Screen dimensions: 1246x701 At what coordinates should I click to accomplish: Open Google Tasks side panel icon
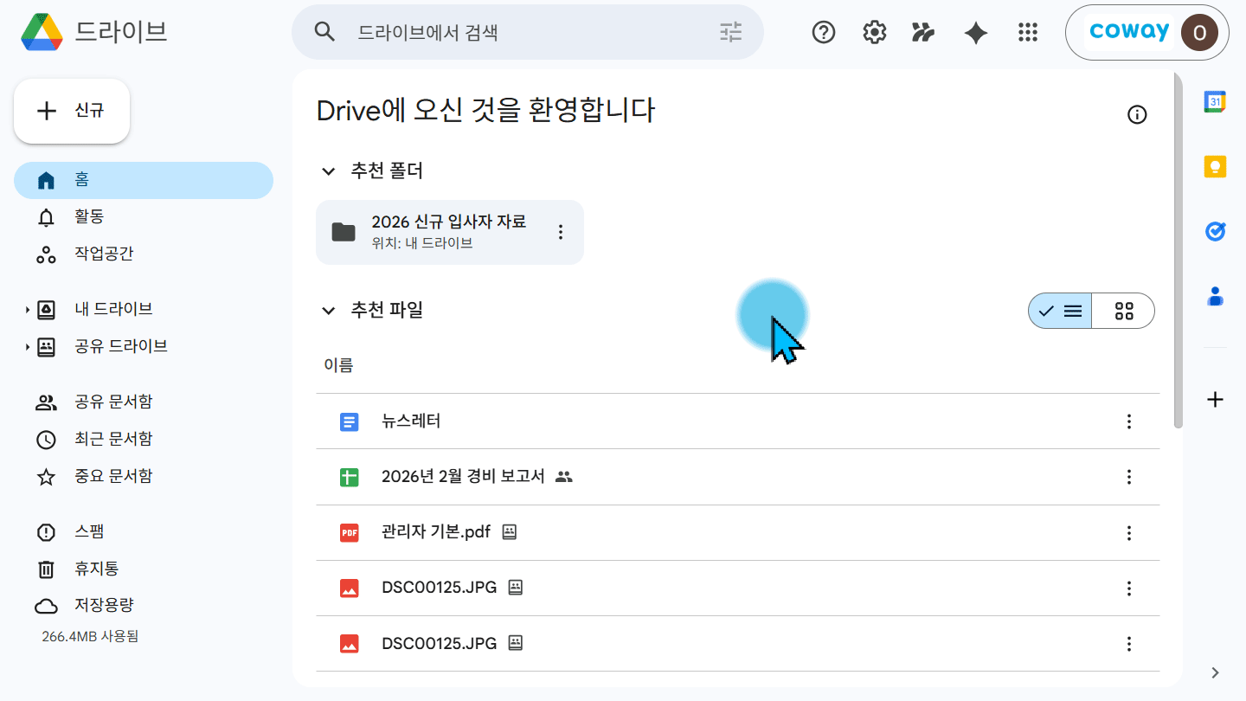1216,231
